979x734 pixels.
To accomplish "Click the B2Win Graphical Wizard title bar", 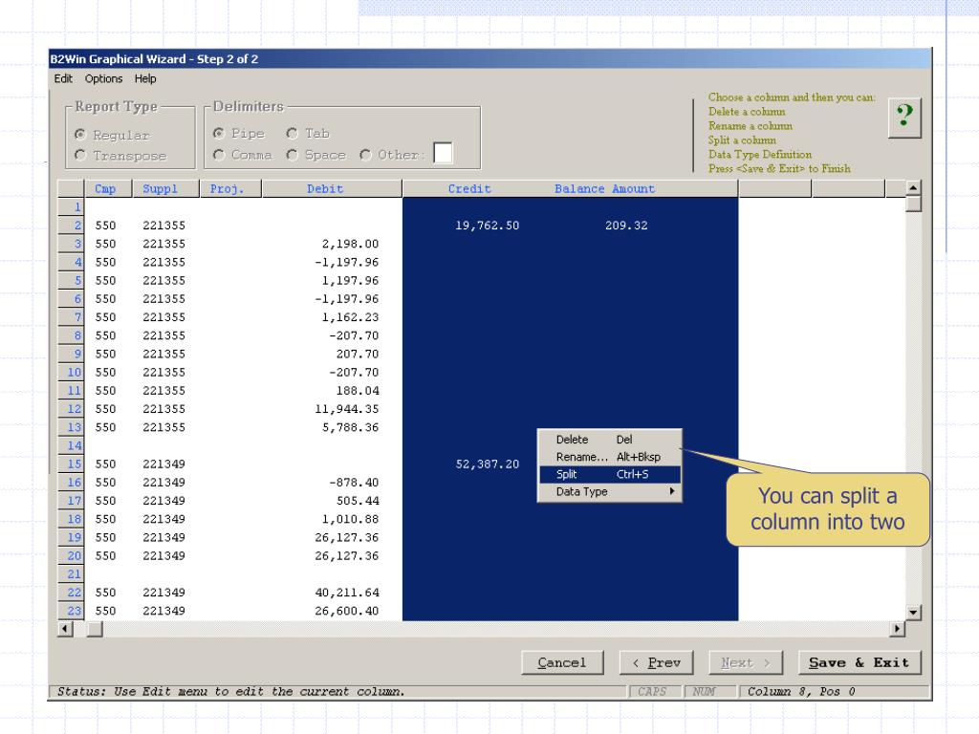I will tap(489, 59).
